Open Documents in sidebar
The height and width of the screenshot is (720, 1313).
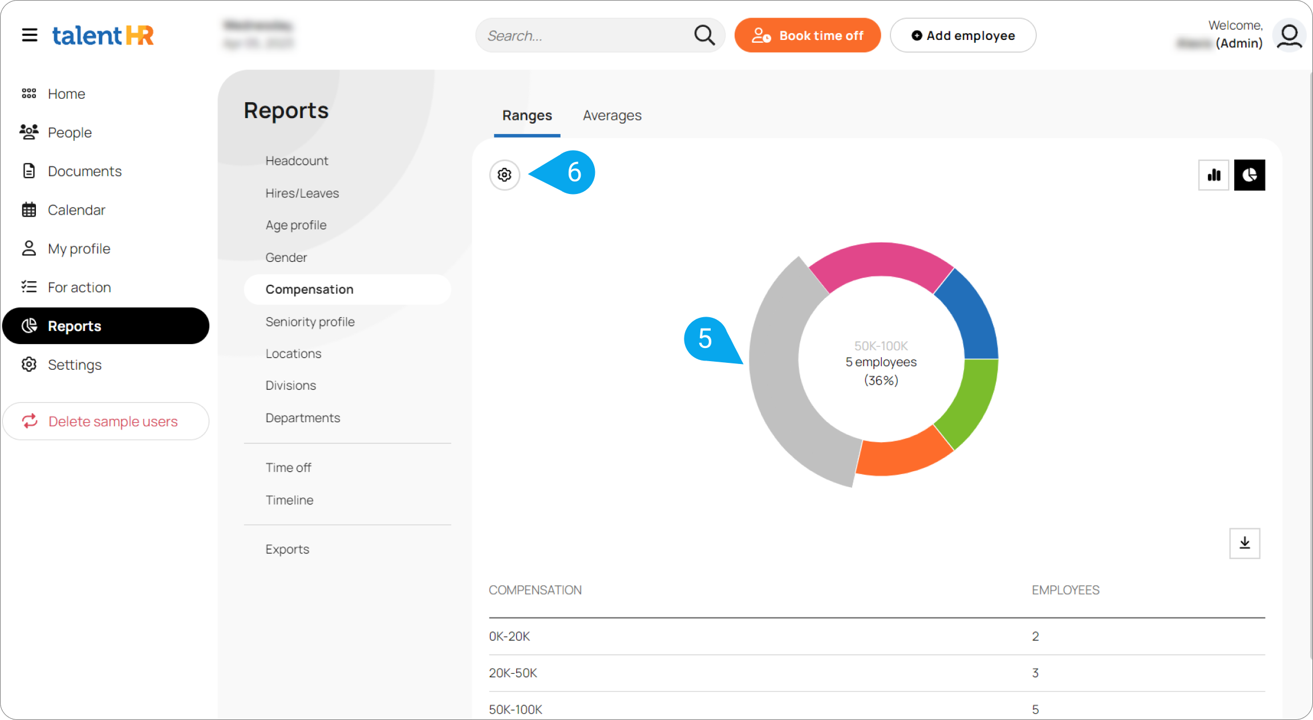[x=72, y=171]
